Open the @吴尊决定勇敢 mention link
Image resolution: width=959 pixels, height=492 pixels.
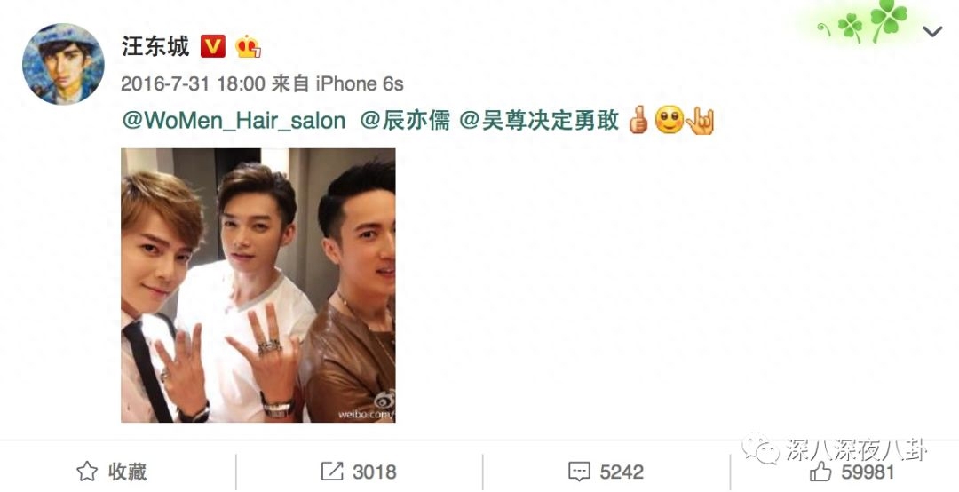(540, 121)
